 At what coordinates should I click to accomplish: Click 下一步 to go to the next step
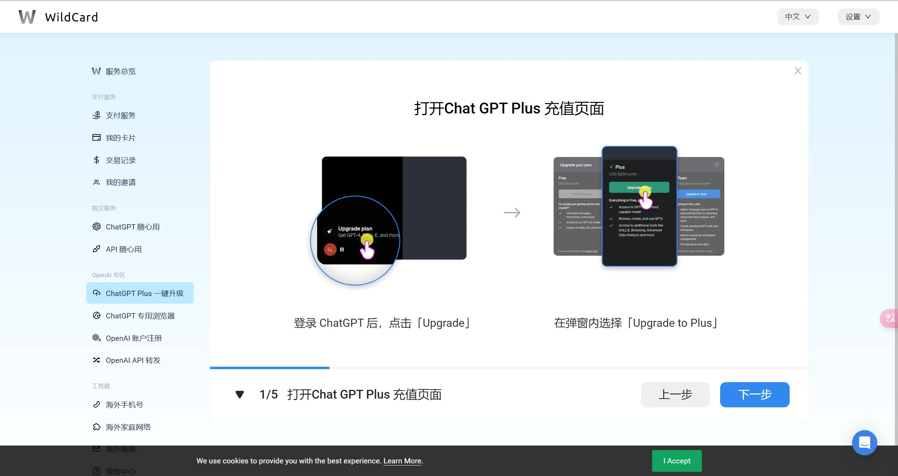click(x=755, y=395)
